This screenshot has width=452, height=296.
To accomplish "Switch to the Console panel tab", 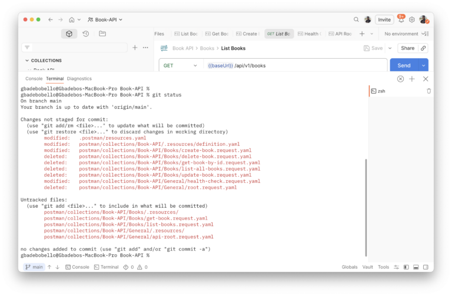I will 34,79.
